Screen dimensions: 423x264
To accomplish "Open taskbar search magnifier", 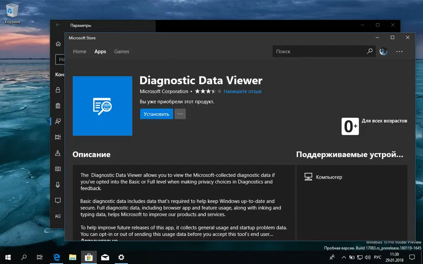I will 24,257.
